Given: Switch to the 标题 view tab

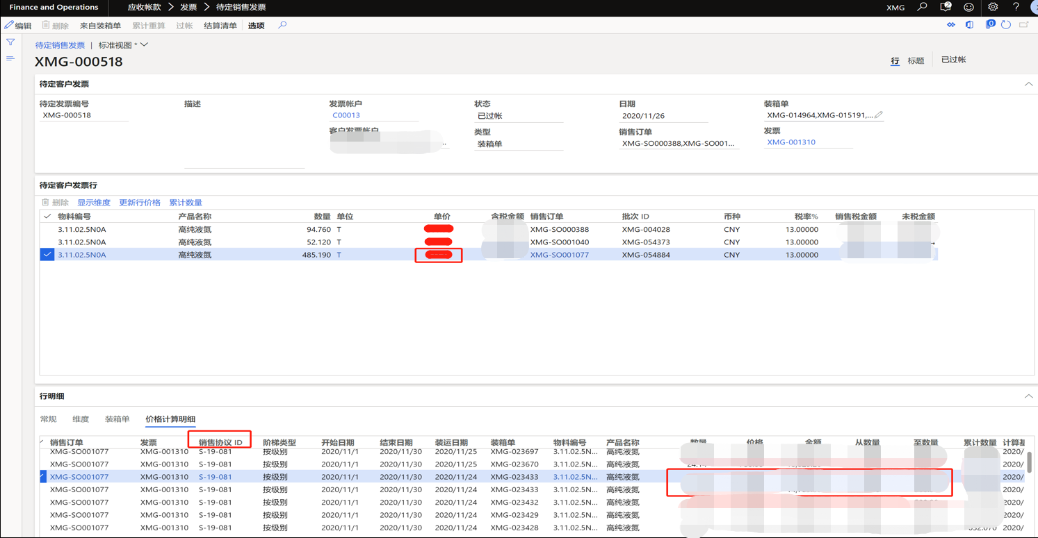Looking at the screenshot, I should [916, 60].
